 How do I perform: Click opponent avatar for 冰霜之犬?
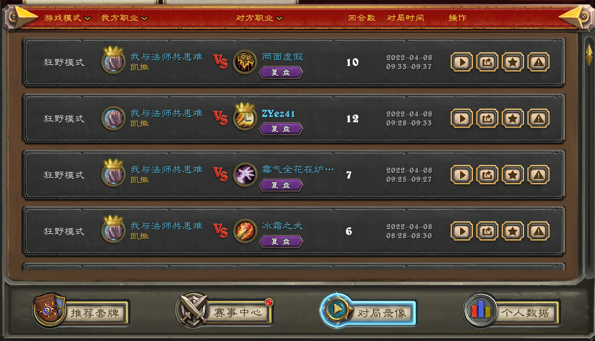pyautogui.click(x=245, y=231)
